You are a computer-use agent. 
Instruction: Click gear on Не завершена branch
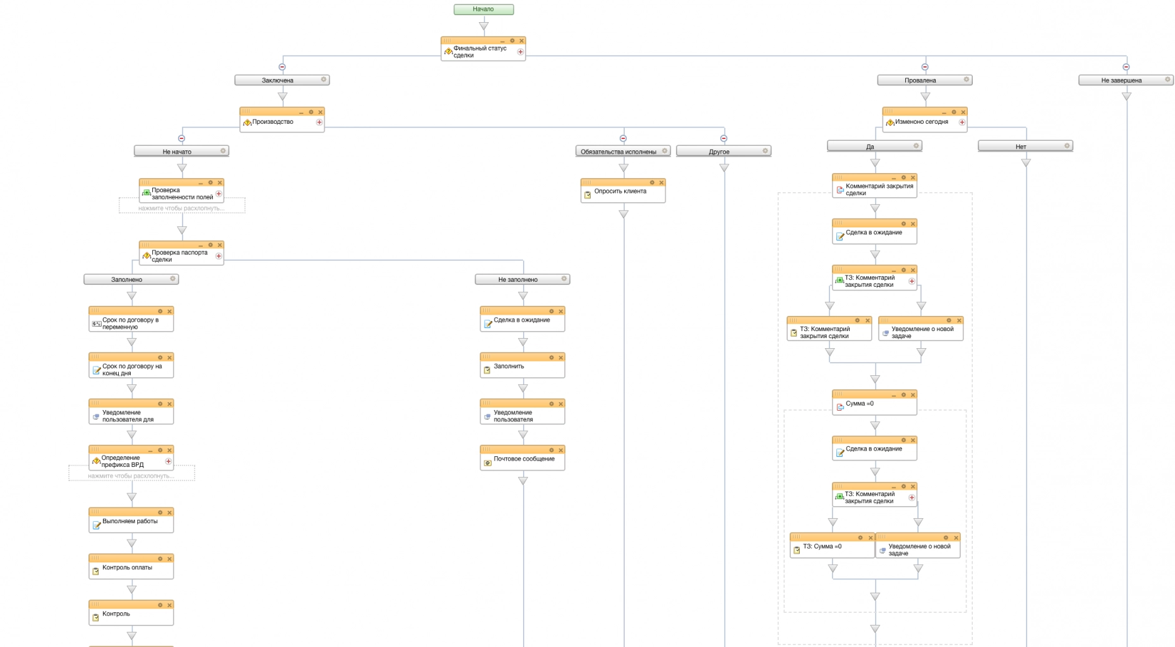coord(1167,80)
